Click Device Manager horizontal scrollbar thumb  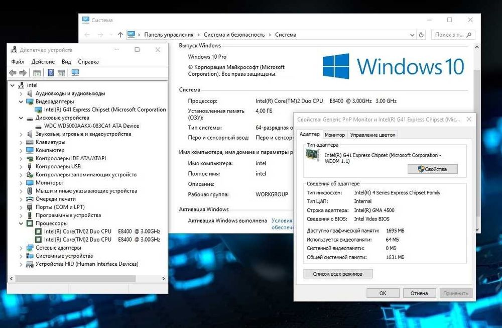(76, 279)
